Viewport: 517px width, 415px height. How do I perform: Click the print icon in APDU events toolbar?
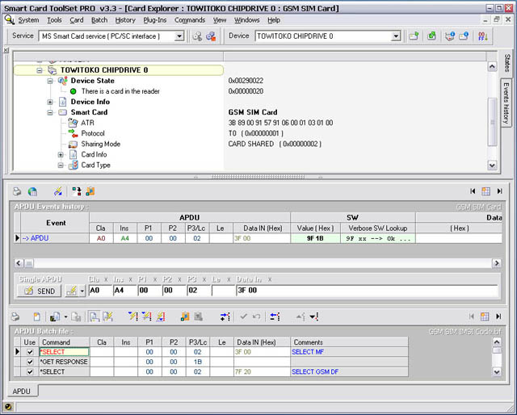pos(16,191)
